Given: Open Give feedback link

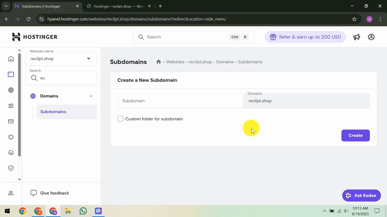Looking at the screenshot, I should click(x=50, y=193).
